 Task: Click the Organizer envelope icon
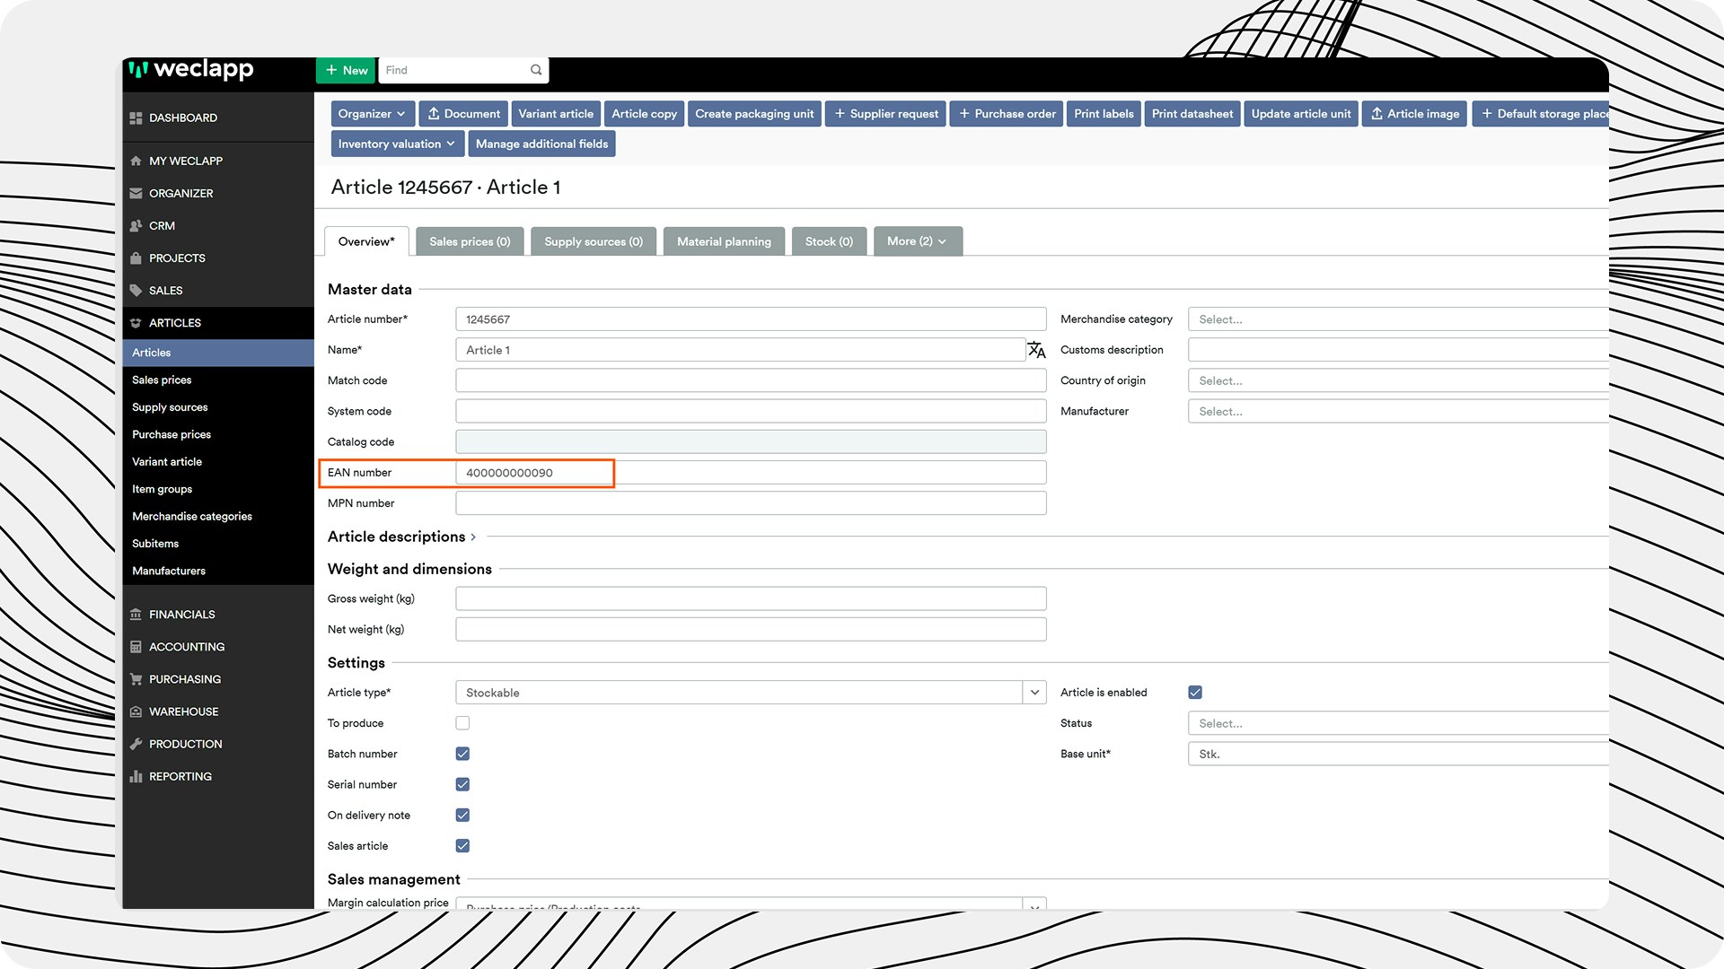coord(136,194)
